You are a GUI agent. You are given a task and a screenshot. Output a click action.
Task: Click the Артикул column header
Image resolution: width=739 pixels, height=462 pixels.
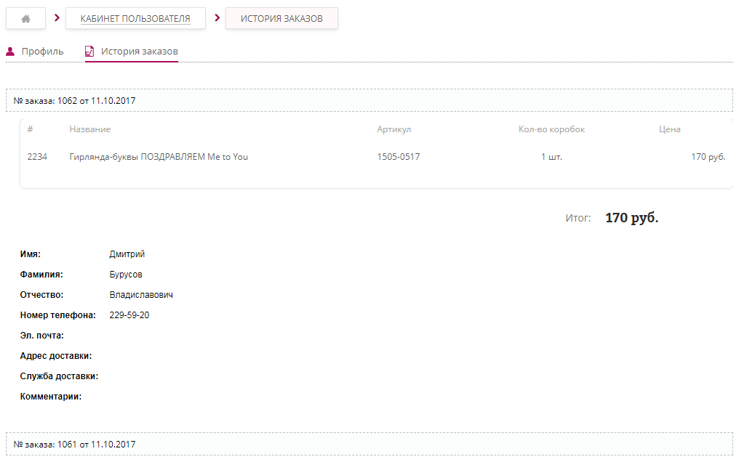394,129
